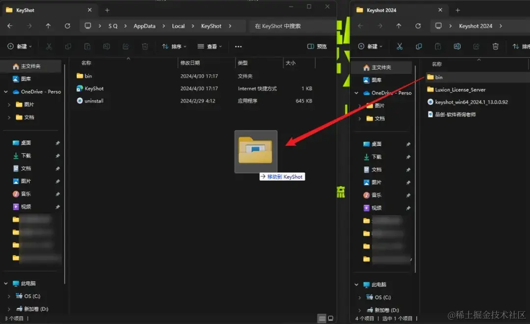Image resolution: width=530 pixels, height=324 pixels.
Task: Switch to large icons view in KeyShot status bar
Action: coord(331,318)
